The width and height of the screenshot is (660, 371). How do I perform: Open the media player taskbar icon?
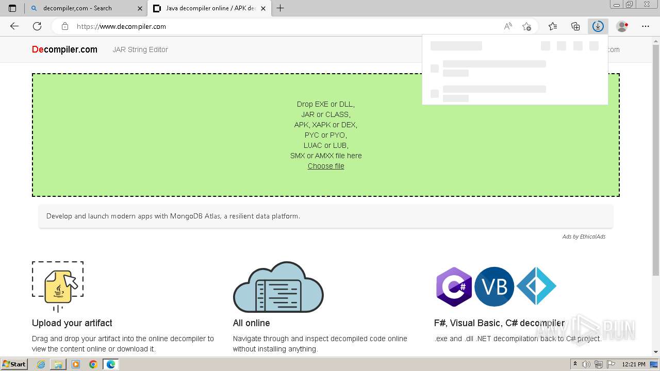click(x=76, y=364)
